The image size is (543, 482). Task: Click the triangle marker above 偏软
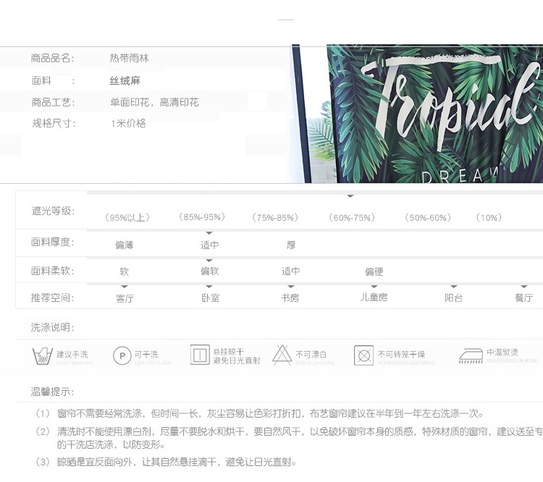coord(209,261)
